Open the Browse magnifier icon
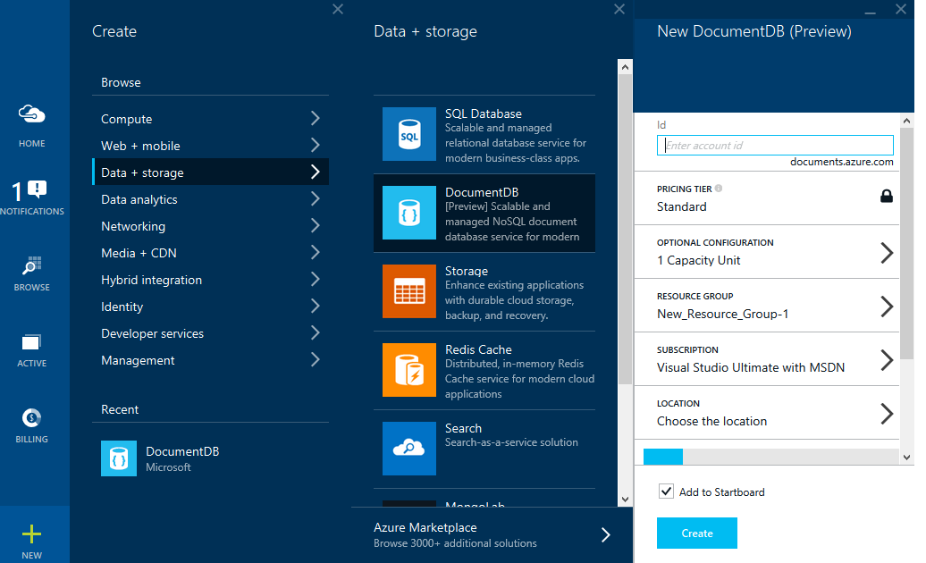 pos(32,265)
